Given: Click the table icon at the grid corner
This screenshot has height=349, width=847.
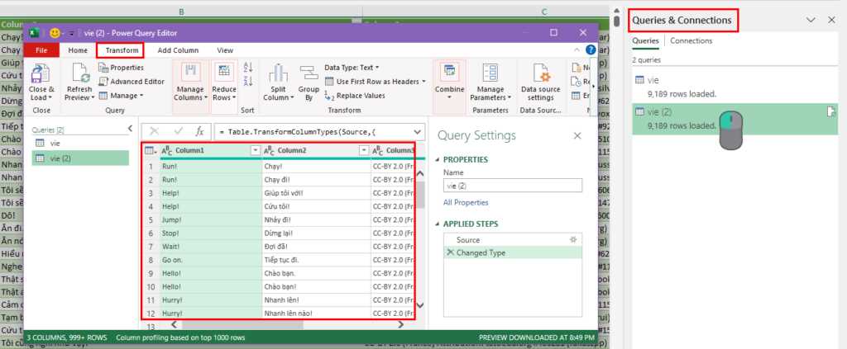Looking at the screenshot, I should (149, 151).
